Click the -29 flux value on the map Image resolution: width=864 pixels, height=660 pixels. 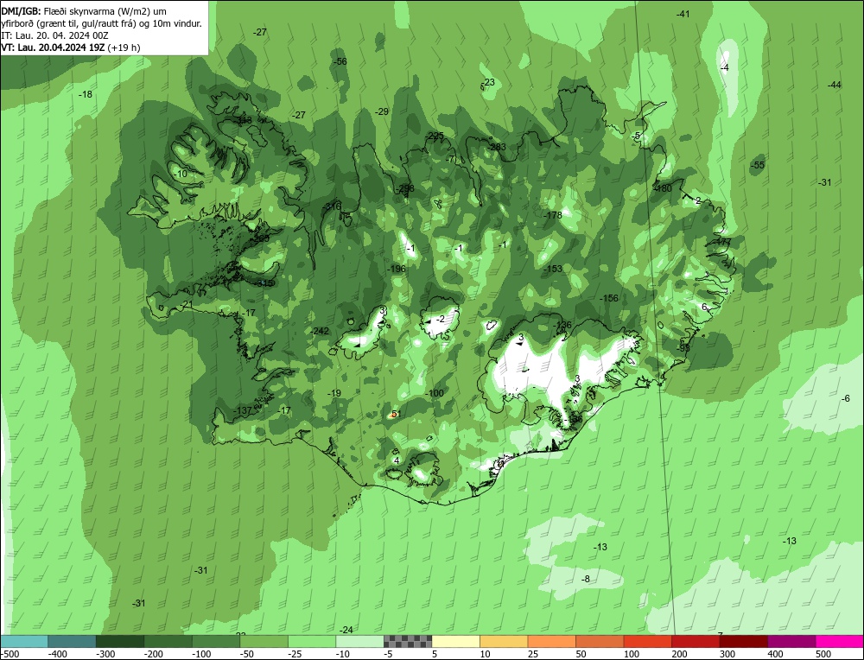(x=381, y=111)
